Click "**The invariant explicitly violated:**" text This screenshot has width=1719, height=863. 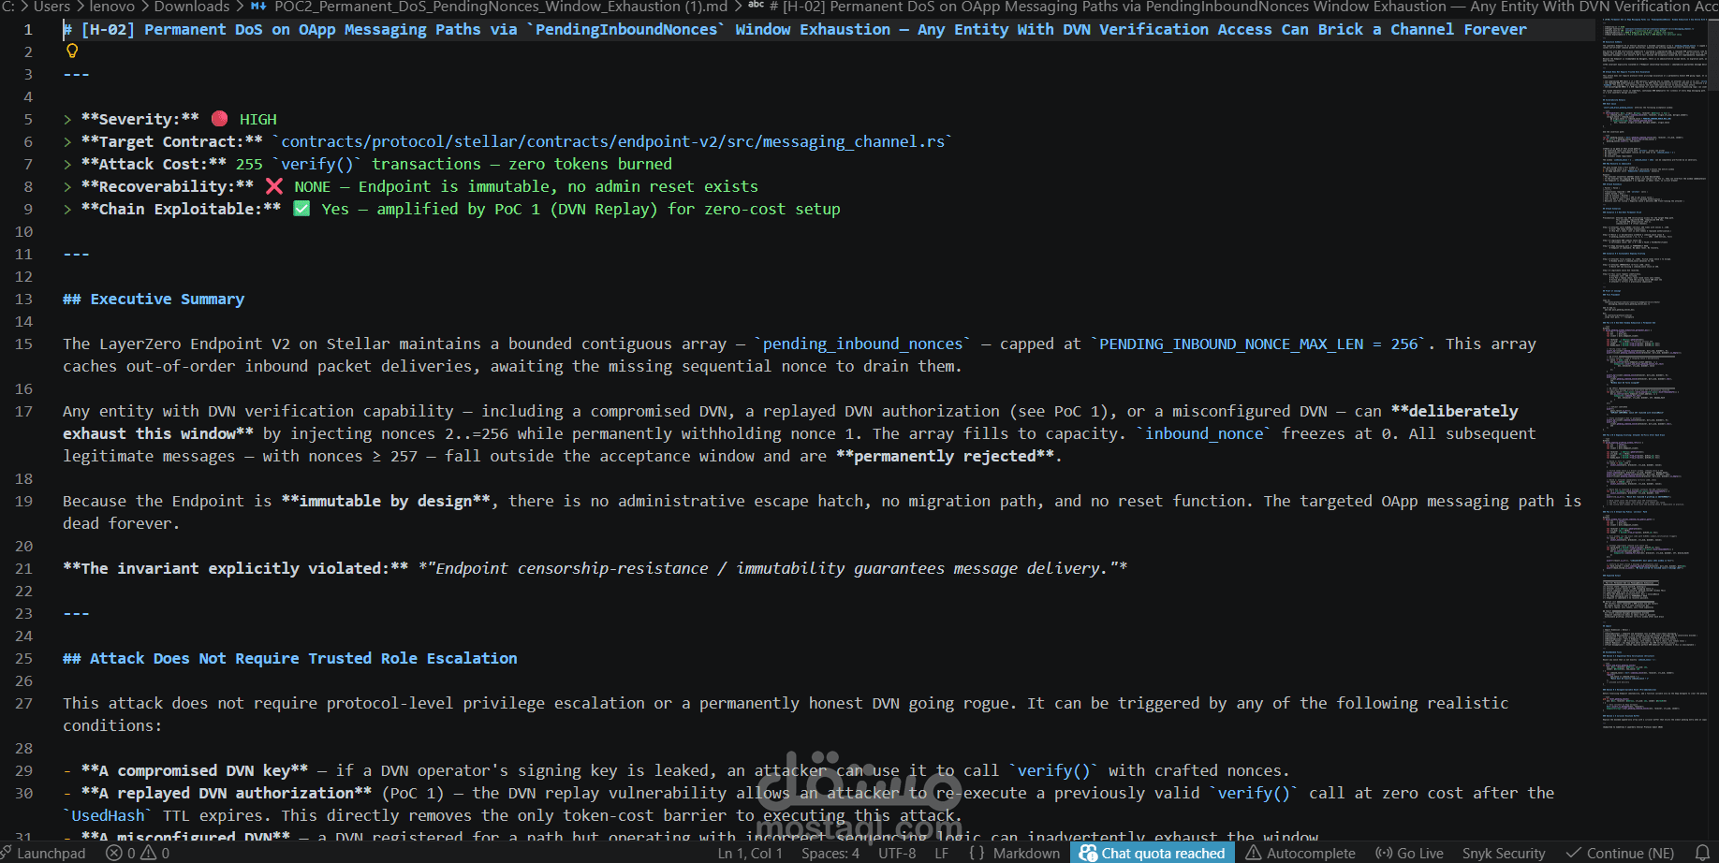click(236, 568)
